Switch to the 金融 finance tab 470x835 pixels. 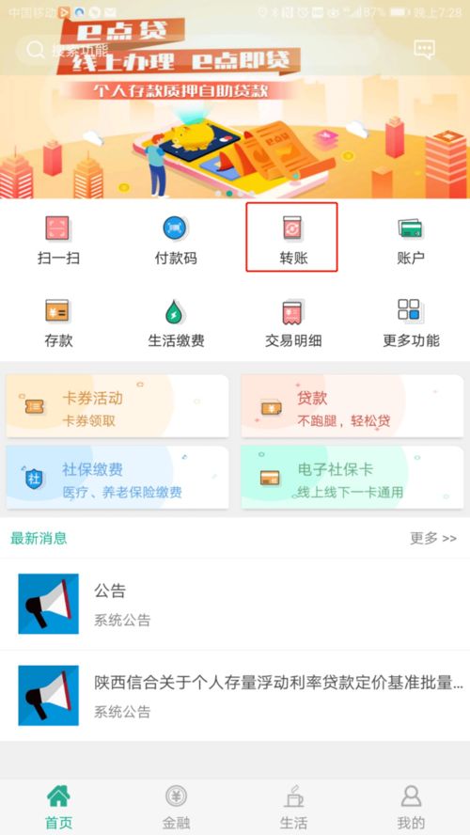coord(176,807)
